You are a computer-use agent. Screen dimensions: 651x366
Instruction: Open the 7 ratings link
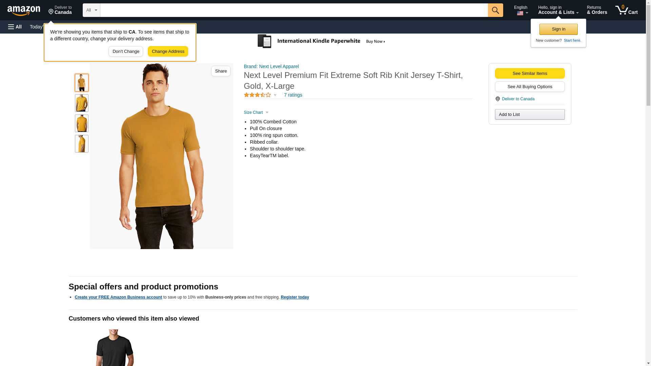[x=293, y=95]
